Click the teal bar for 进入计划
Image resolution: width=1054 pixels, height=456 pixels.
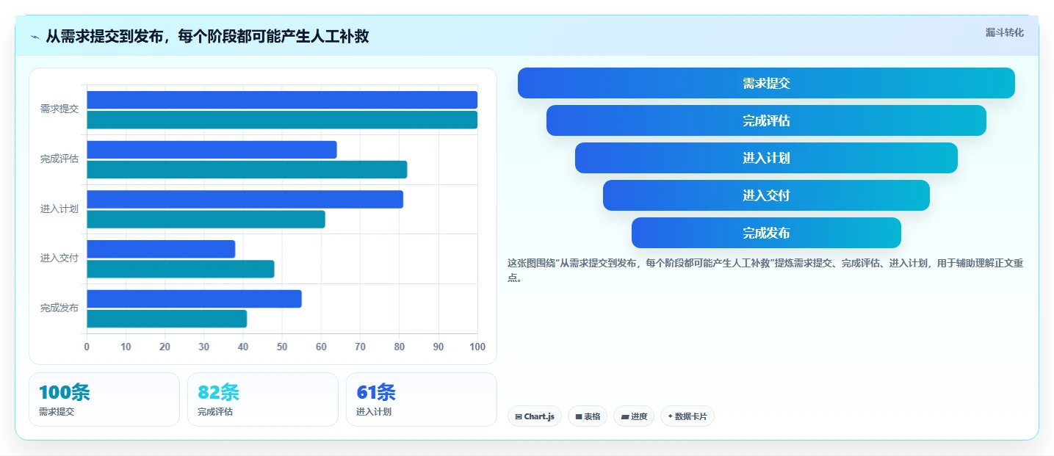[x=206, y=219]
